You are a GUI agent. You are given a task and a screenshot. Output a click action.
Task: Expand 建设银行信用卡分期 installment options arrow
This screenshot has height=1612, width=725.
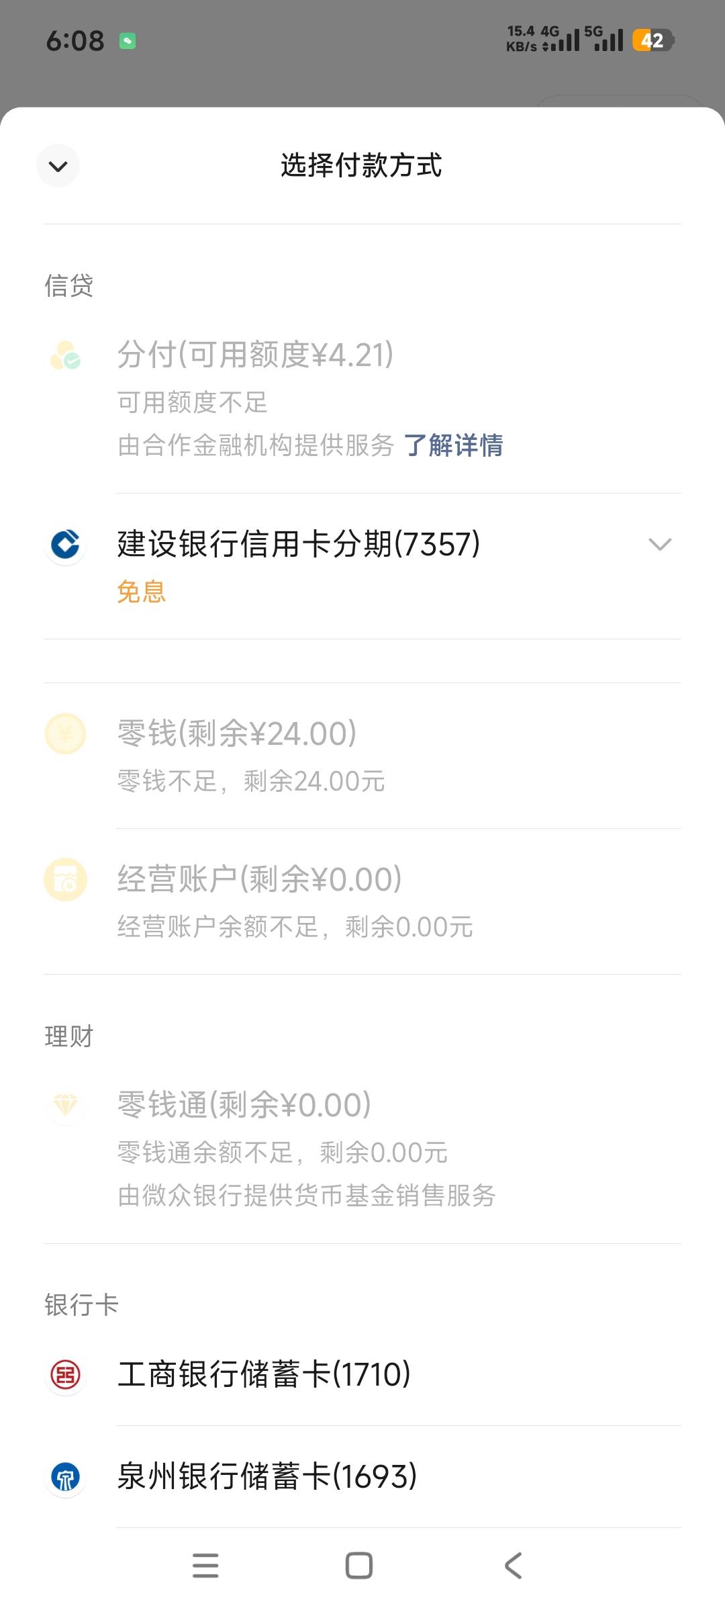click(660, 544)
